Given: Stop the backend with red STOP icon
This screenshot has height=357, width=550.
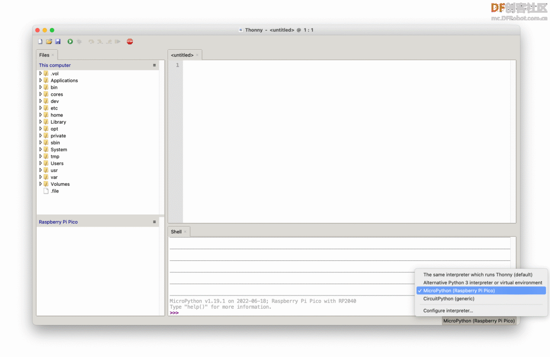Looking at the screenshot, I should pyautogui.click(x=130, y=41).
